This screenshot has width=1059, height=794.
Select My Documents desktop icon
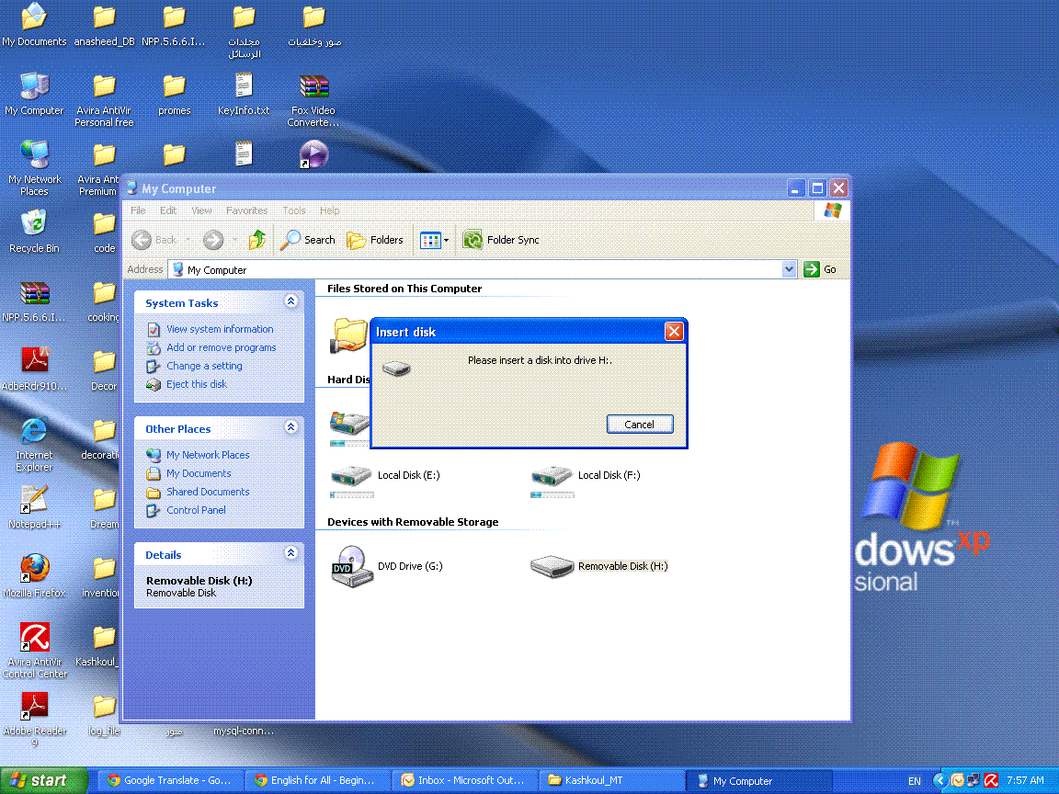(34, 25)
